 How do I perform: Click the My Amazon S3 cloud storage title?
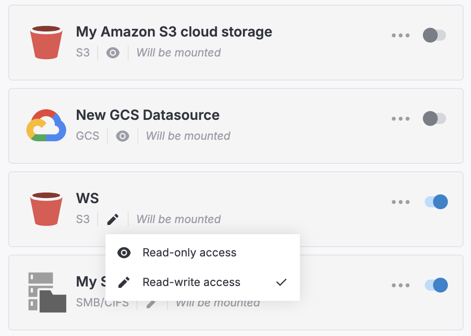(174, 32)
